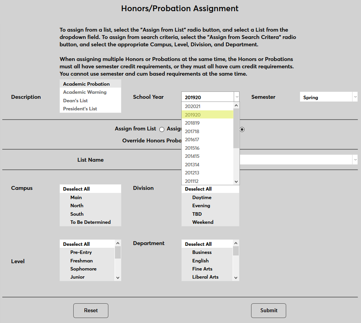The image size is (361, 323).
Task: Select the Assign from List radio button
Action: click(162, 129)
